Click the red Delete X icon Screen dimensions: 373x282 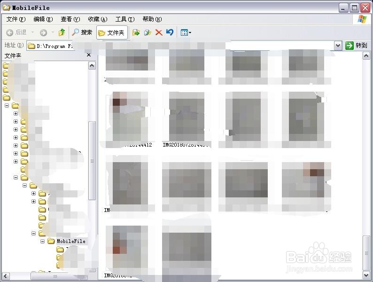pos(159,32)
